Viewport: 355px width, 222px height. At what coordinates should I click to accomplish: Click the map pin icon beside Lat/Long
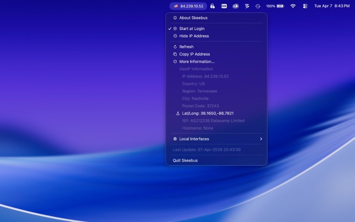(178, 113)
